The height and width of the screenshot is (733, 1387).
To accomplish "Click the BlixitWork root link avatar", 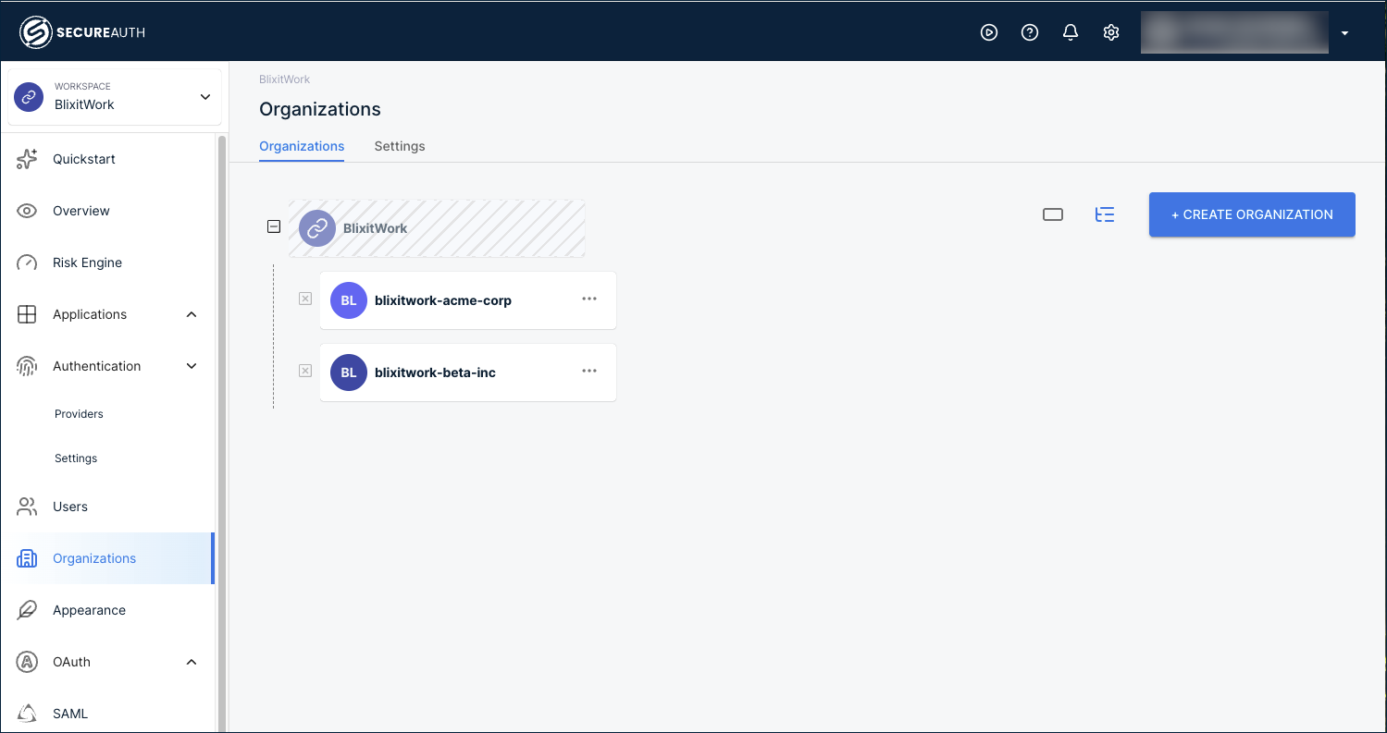I will pos(317,228).
